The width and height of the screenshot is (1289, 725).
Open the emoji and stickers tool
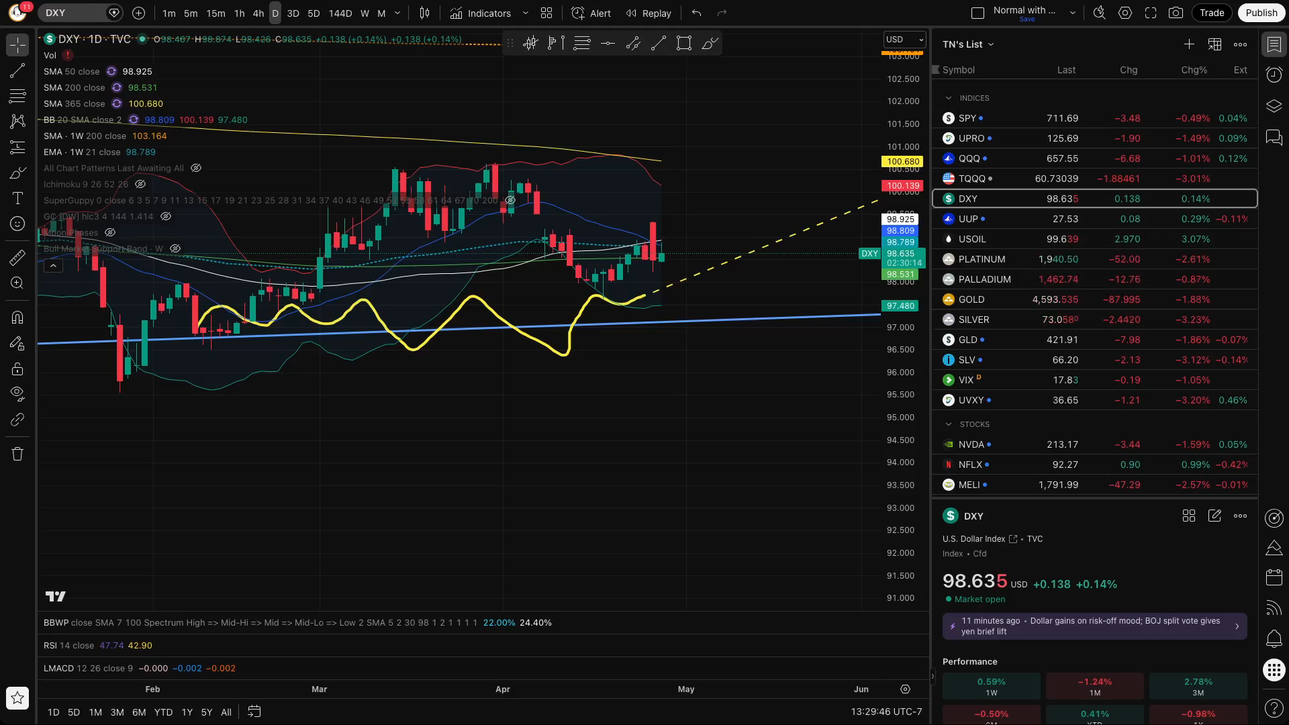(x=17, y=224)
